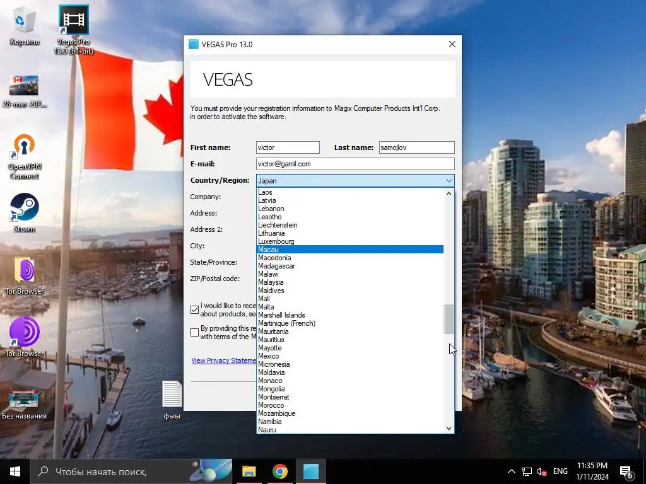
Task: Choose Mozambique from the country list
Action: tap(349, 413)
